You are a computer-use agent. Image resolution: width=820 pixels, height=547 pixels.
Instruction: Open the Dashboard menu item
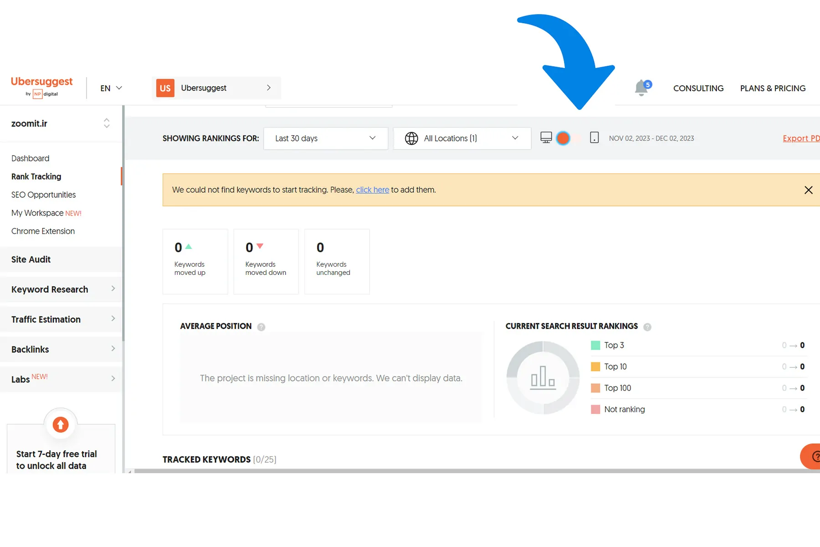click(30, 158)
